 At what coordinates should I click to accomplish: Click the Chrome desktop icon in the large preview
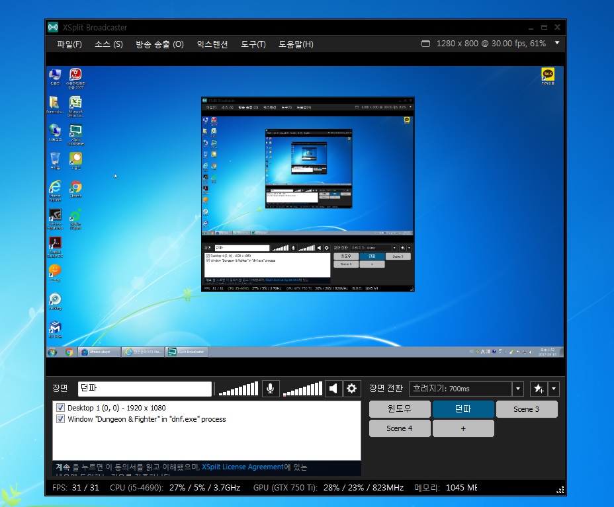pos(75,189)
